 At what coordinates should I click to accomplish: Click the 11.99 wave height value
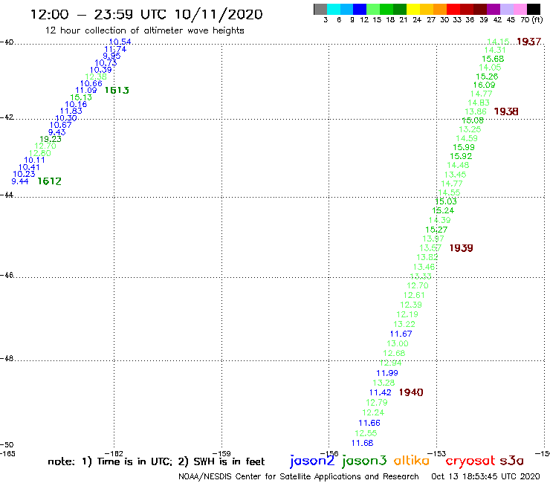coord(387,373)
